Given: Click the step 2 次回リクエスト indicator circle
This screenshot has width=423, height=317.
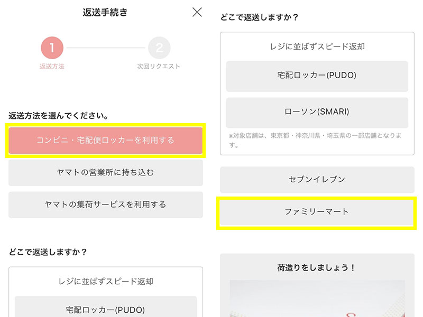Looking at the screenshot, I should [x=157, y=48].
